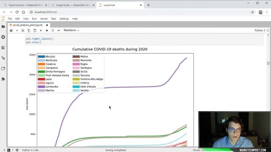The width and height of the screenshot is (271, 152).
Task: Open the File Browser sidebar panel
Action: [x=3, y=27]
